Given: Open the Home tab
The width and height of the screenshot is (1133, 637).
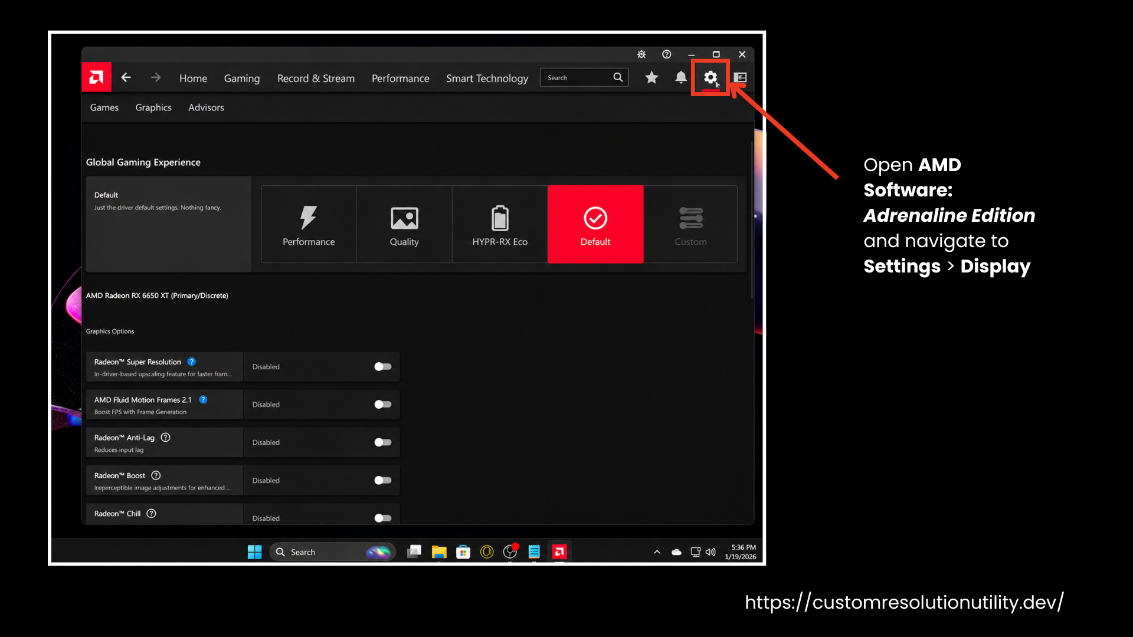Looking at the screenshot, I should 193,78.
